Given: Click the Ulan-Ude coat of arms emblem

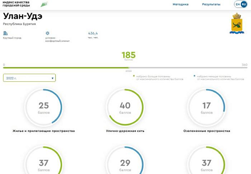Looking at the screenshot, I should (236, 23).
